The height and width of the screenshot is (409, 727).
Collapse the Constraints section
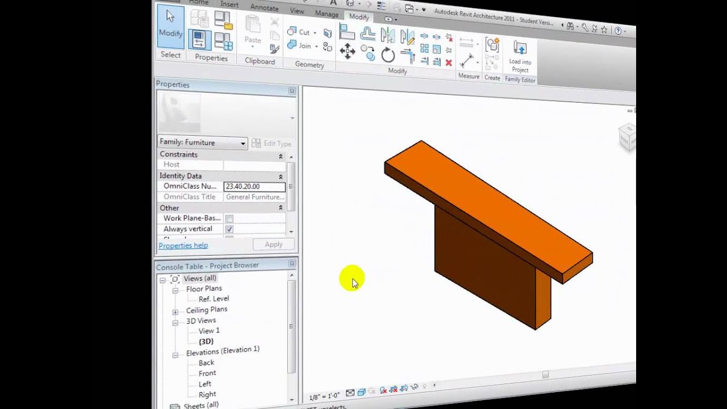[x=281, y=156]
